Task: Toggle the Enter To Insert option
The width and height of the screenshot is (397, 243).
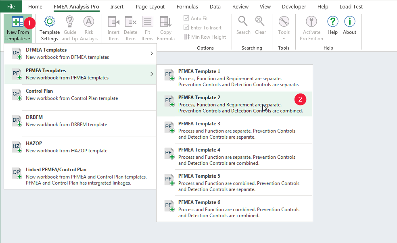Action: [186, 27]
